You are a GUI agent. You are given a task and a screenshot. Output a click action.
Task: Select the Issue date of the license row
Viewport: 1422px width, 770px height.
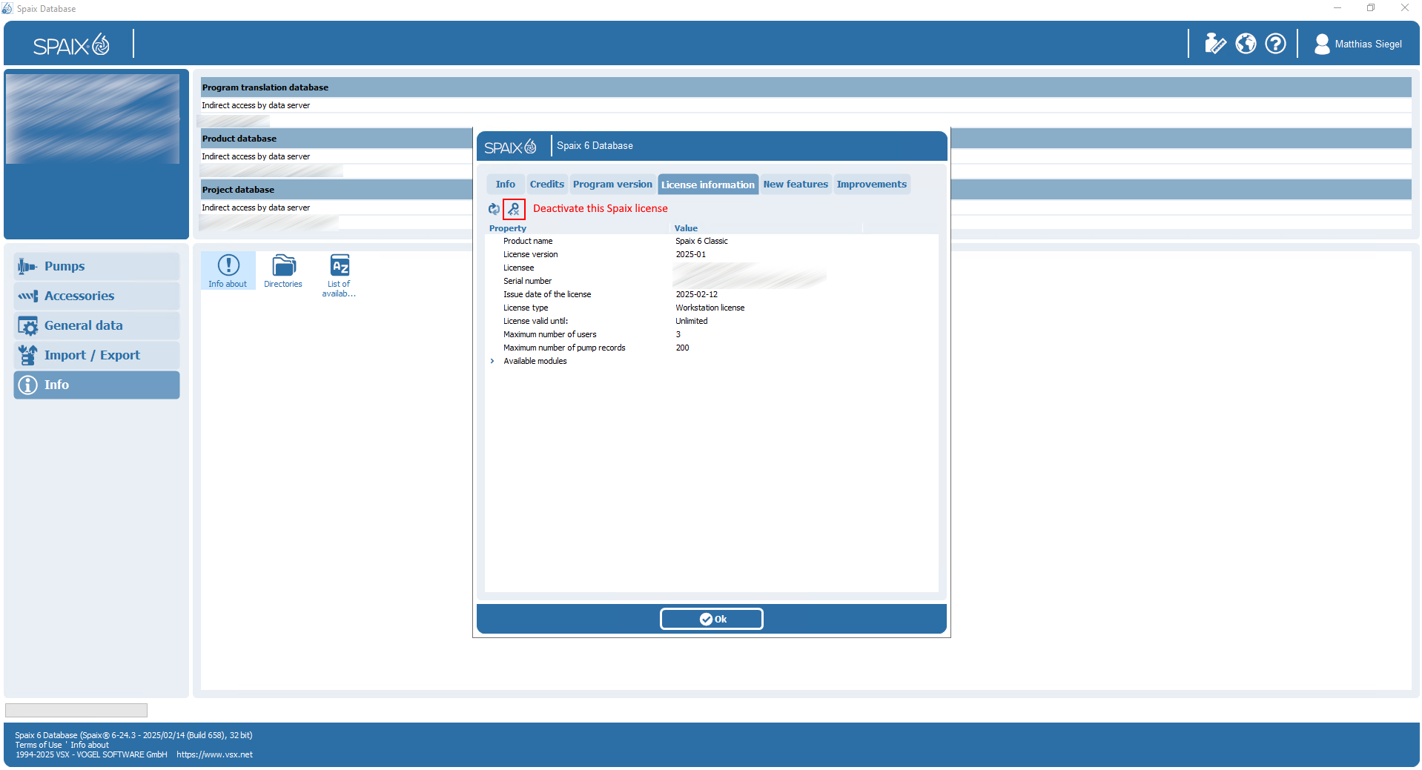(712, 294)
